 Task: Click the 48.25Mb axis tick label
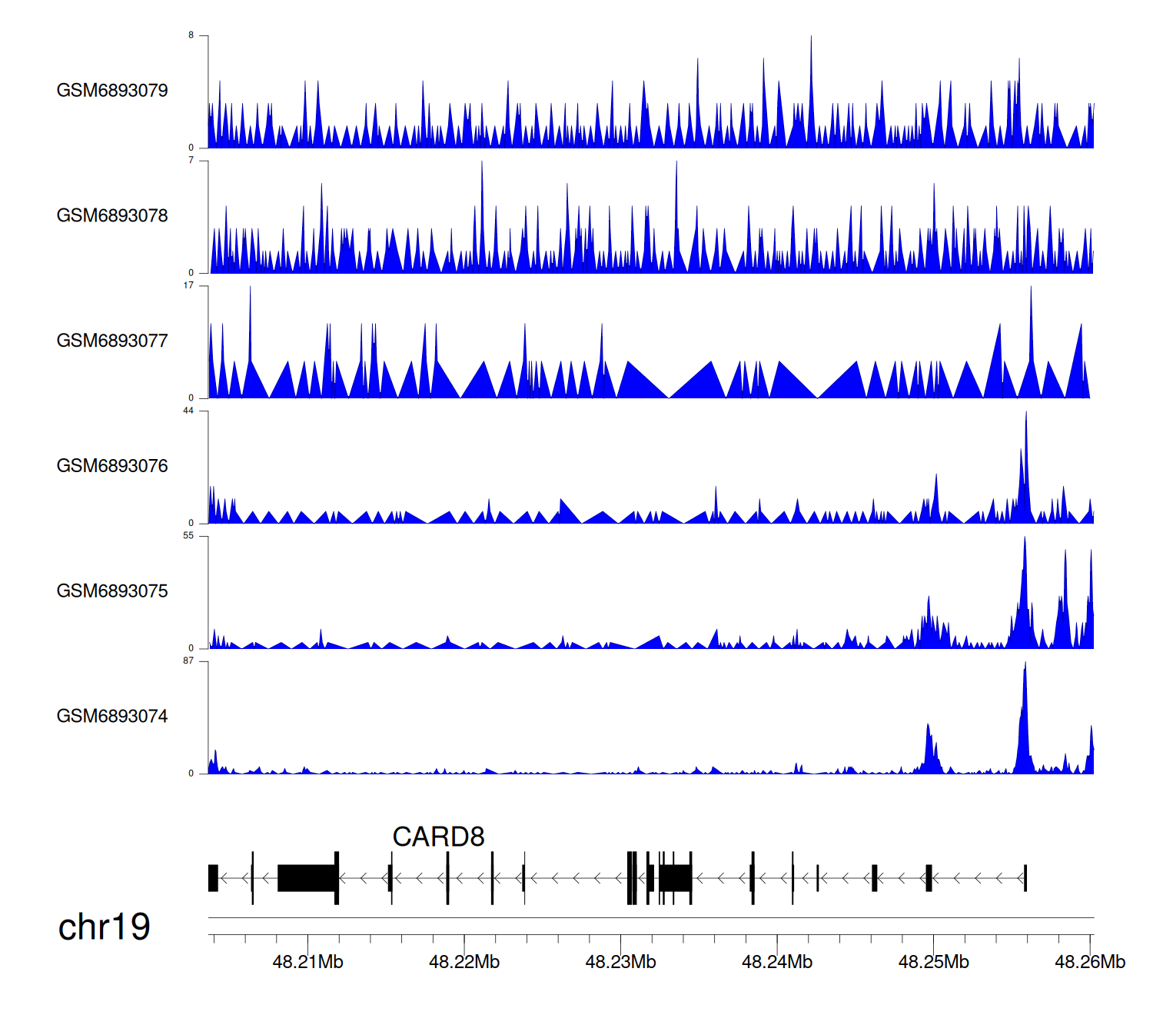[x=933, y=962]
